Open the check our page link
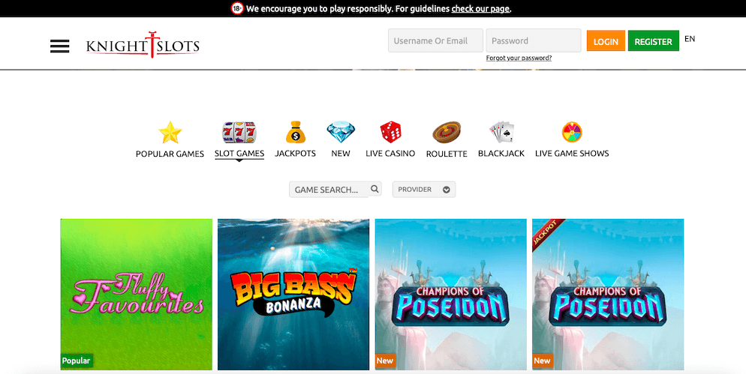 [480, 8]
